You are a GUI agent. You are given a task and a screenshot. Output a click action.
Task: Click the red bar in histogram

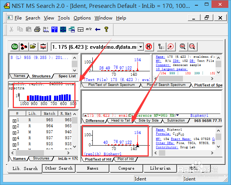28,98
